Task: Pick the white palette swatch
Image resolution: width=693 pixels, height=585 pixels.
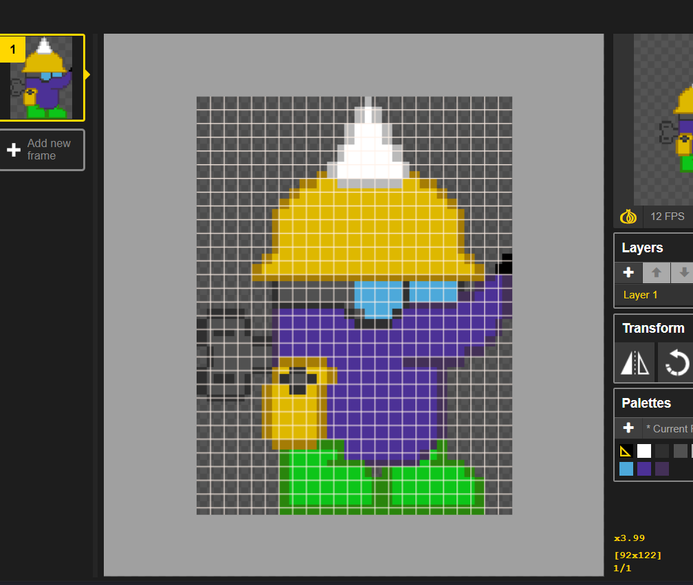Action: [644, 451]
